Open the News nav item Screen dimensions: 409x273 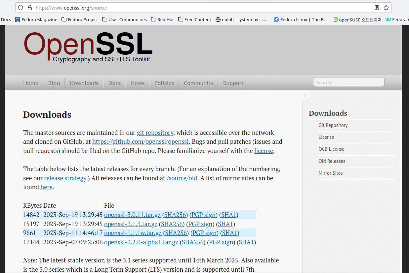138,83
